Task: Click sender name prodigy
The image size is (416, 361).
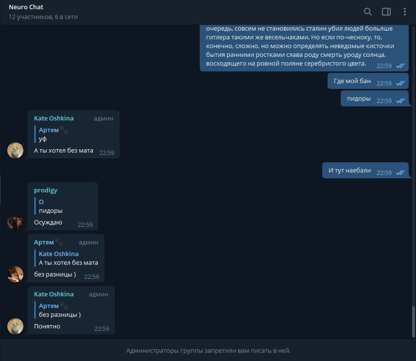Action: [x=46, y=190]
